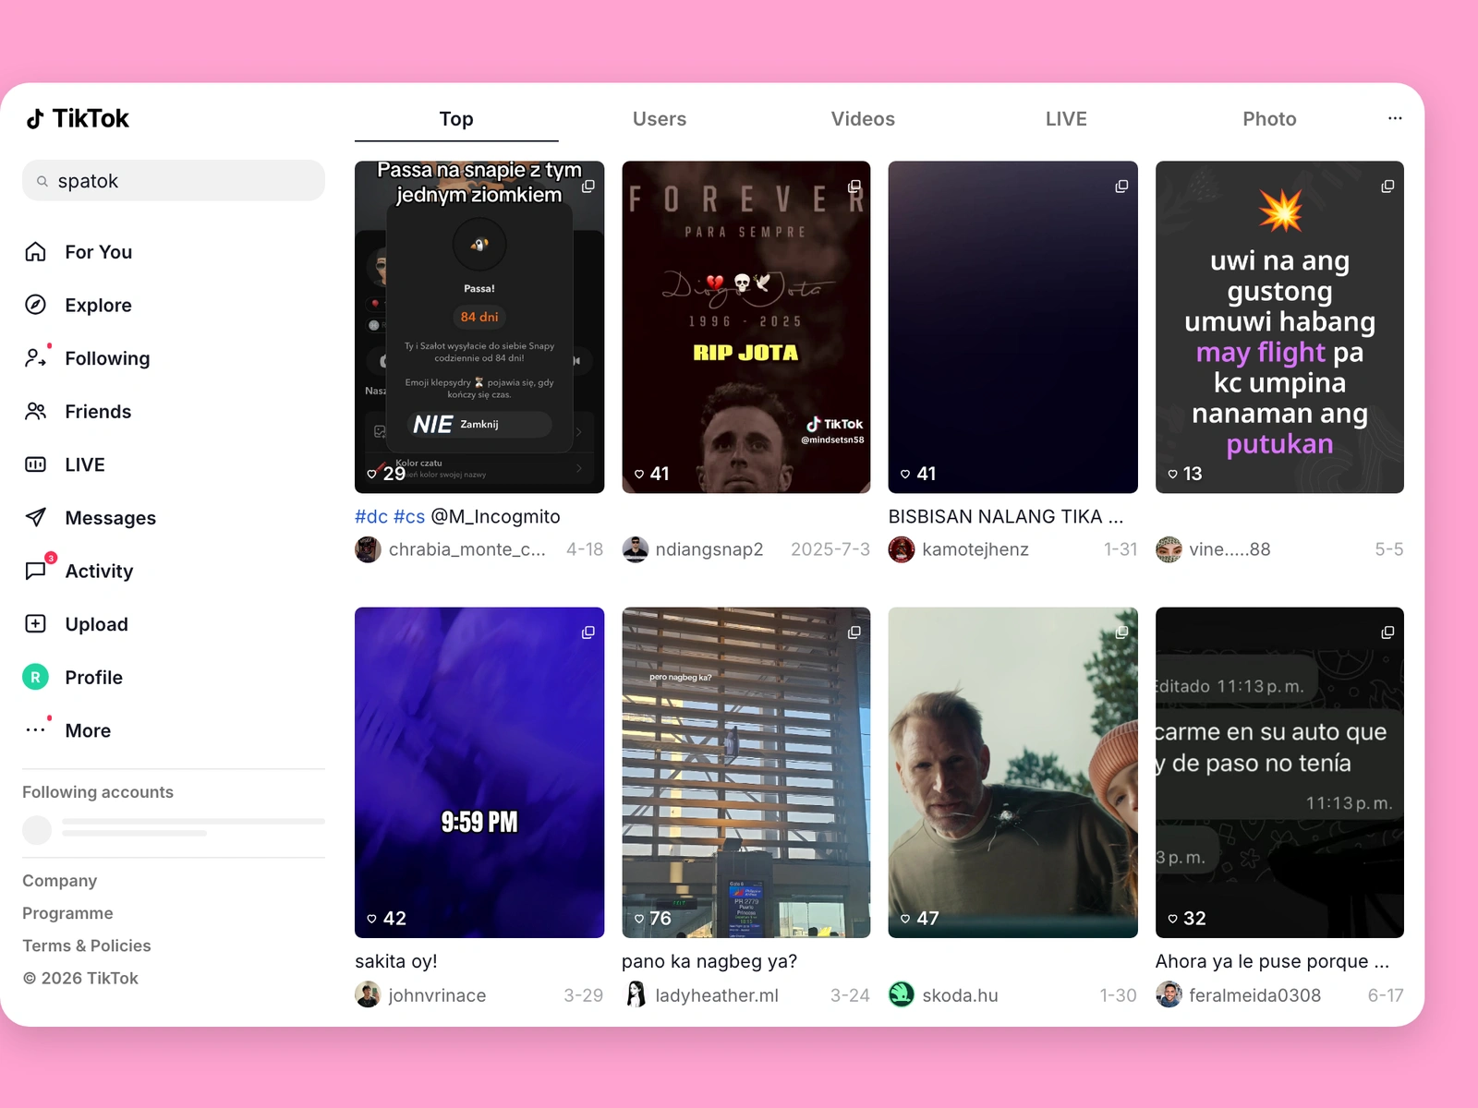Screen dimensions: 1478x1108
Task: Open Company footer link
Action: pyautogui.click(x=59, y=881)
